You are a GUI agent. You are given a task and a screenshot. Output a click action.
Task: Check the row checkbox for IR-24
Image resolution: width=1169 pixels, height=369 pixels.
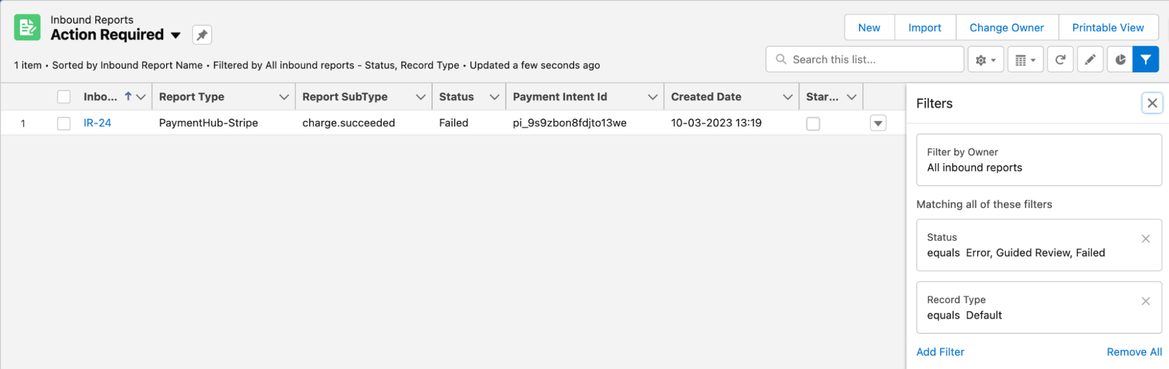64,123
